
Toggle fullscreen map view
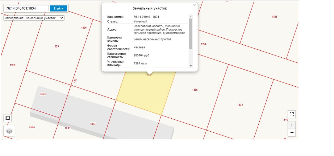point(292,114)
